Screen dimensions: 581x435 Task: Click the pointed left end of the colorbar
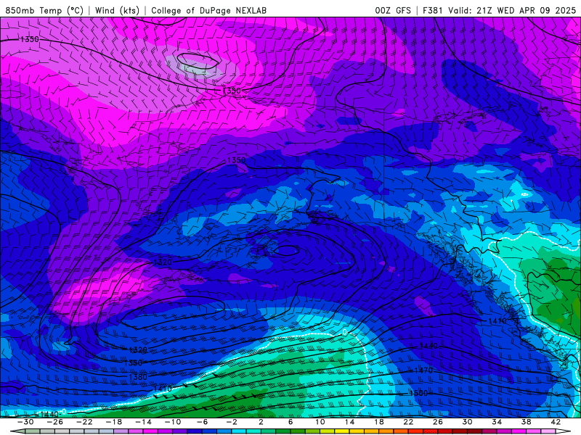pos(17,431)
